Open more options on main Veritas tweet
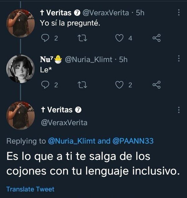 point(178,110)
